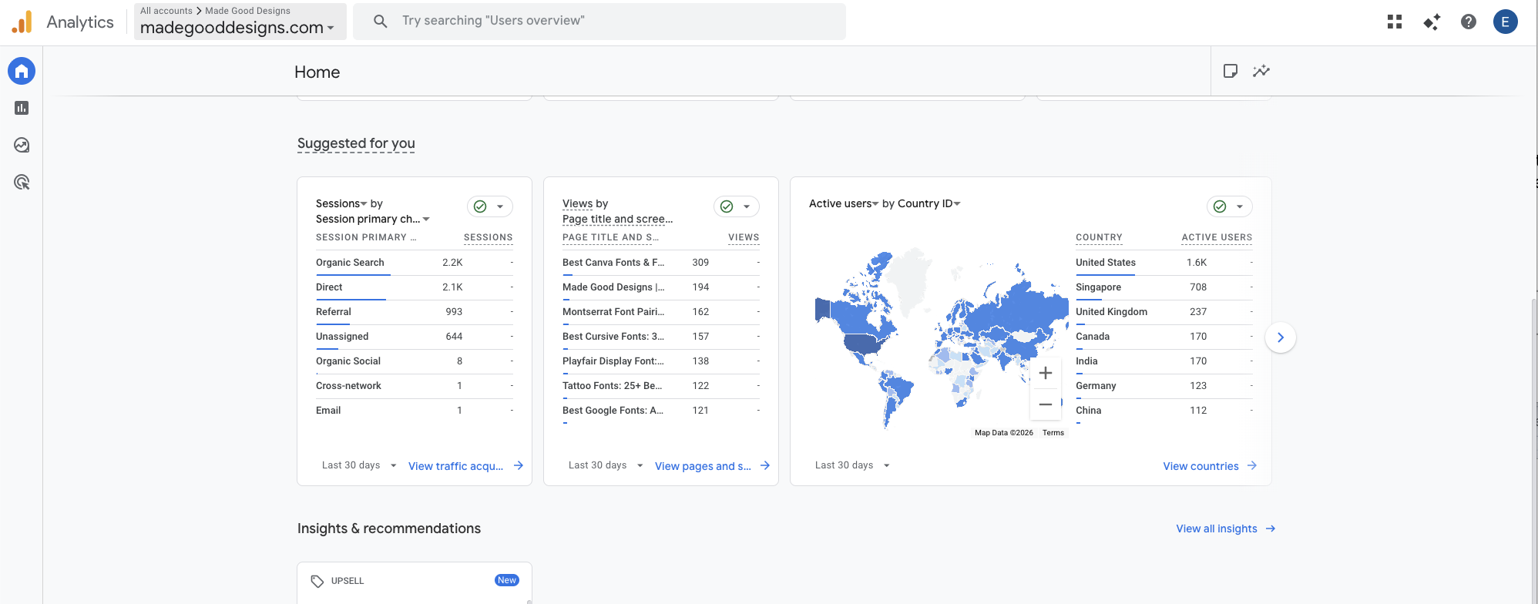Screen dimensions: 1538x604
Task: Select the Montserrat Font Pairi... row
Action: [x=661, y=312]
